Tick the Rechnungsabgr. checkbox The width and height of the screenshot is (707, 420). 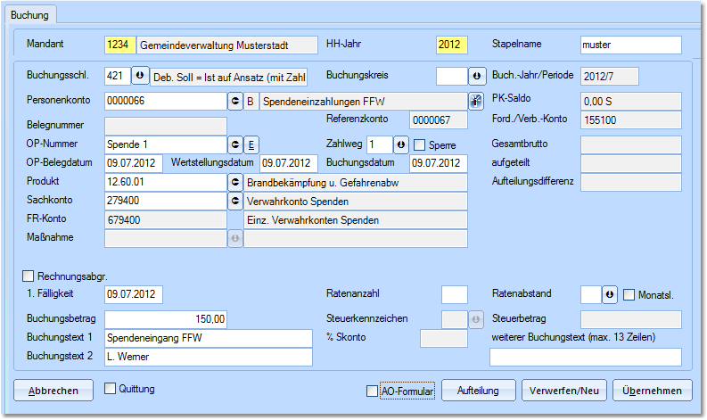point(28,276)
